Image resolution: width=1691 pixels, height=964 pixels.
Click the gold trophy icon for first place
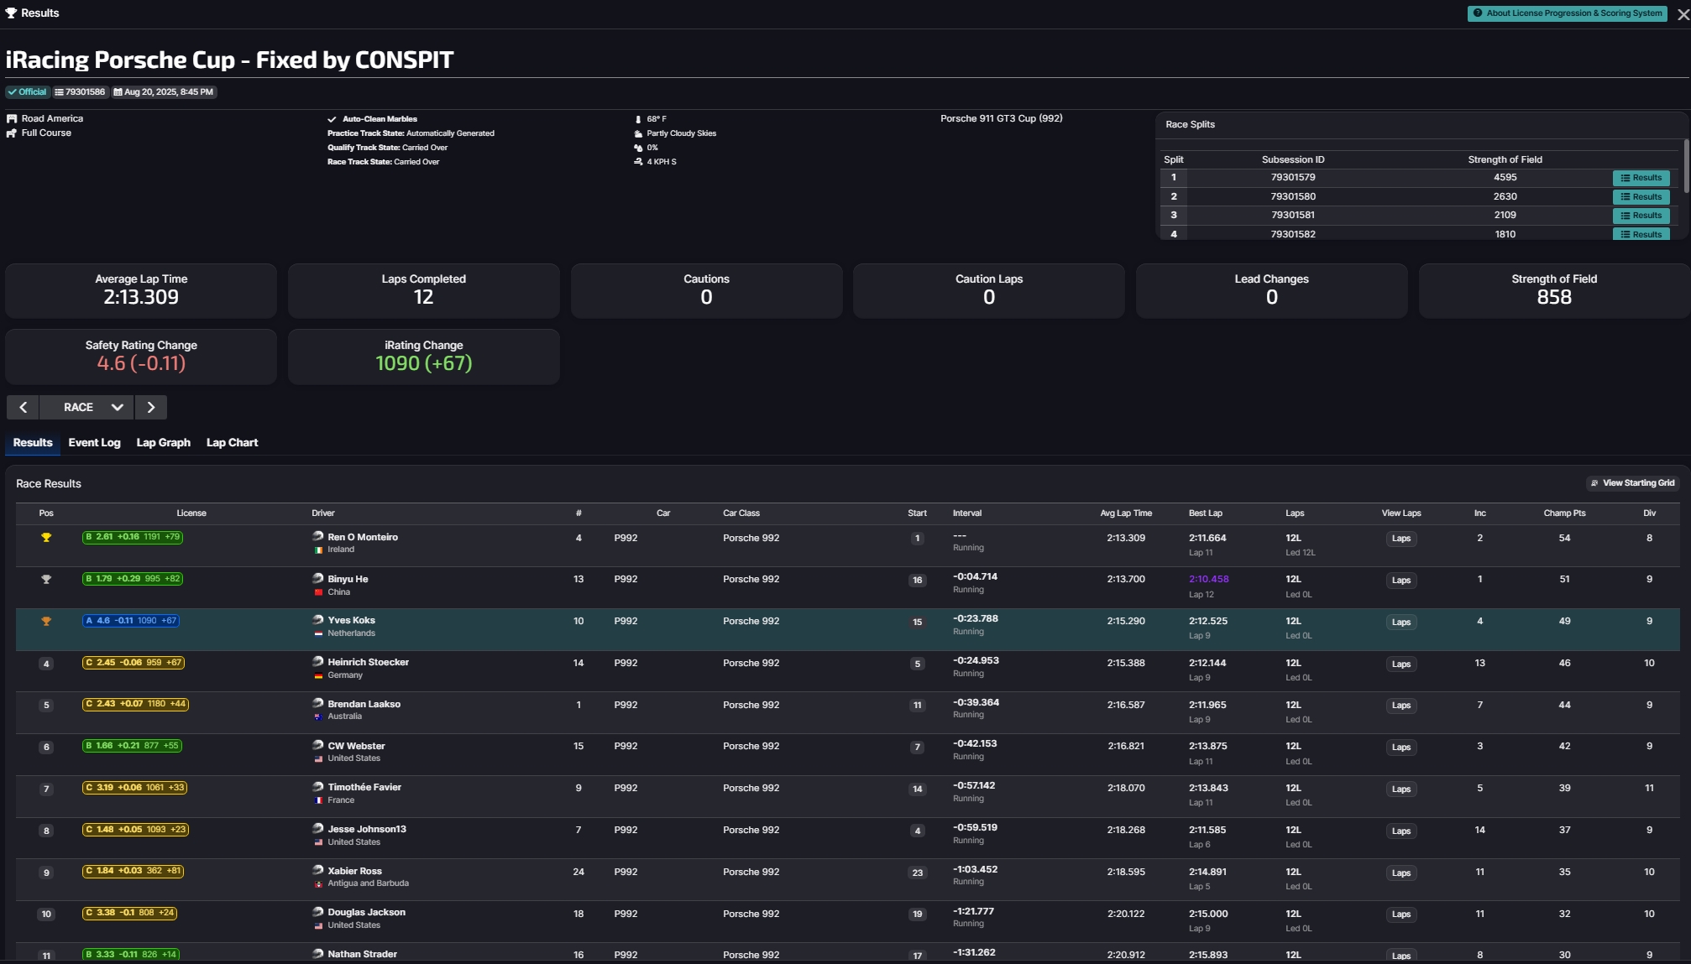(46, 538)
